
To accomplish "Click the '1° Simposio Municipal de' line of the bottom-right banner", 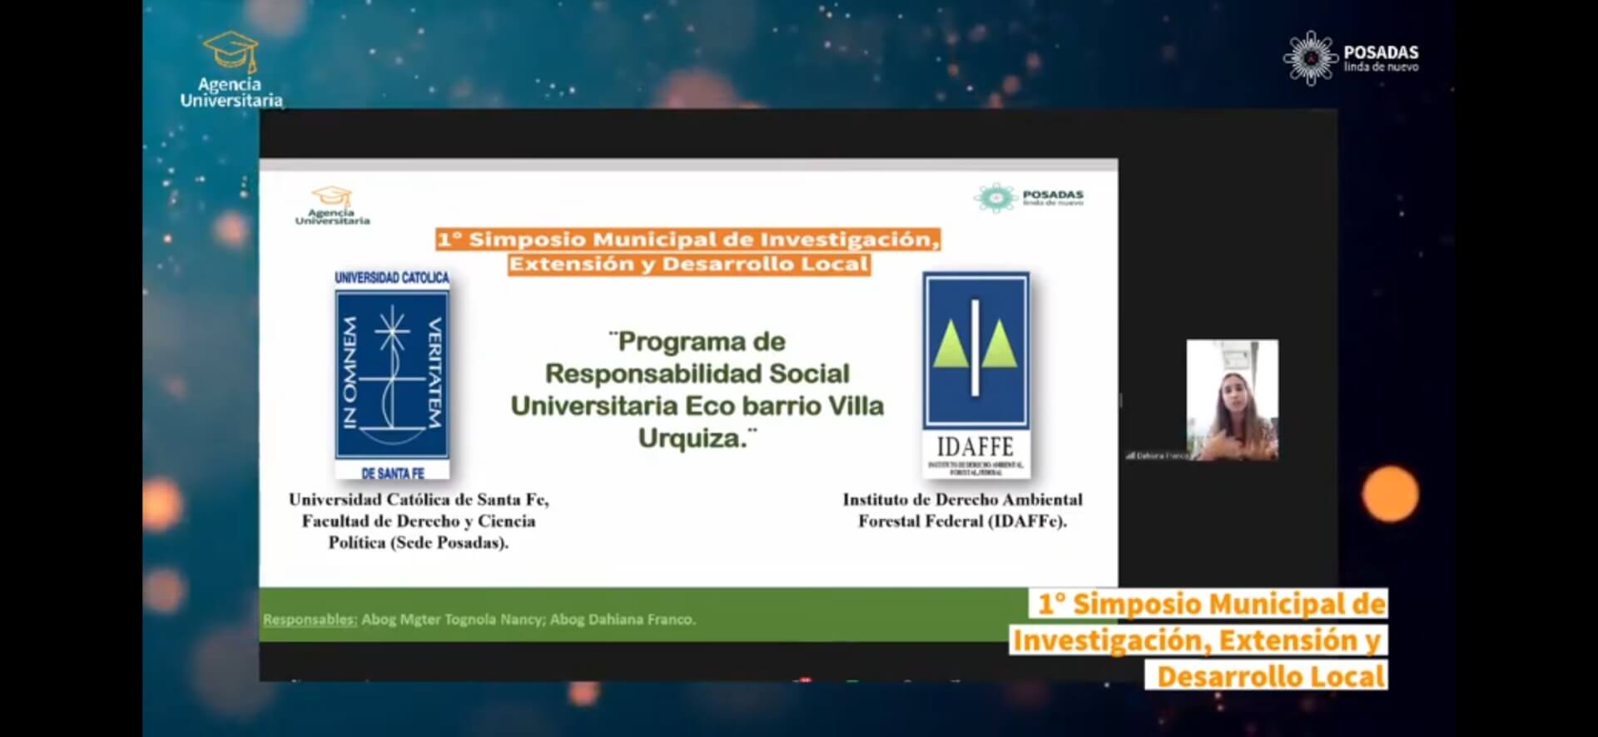I will (1210, 603).
